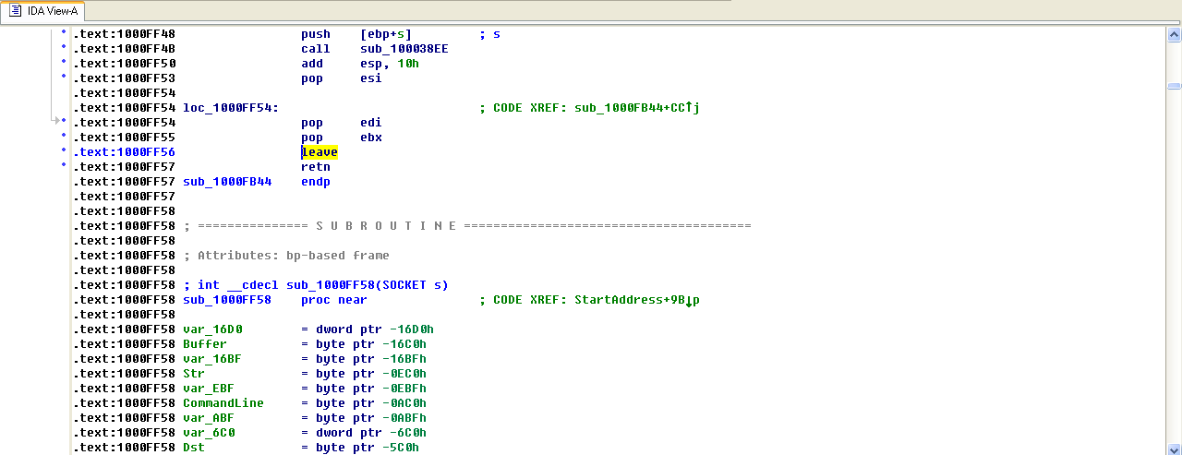Click the Attributes: bp-based frame comment
Screen dimensions: 1182x455
pos(286,256)
